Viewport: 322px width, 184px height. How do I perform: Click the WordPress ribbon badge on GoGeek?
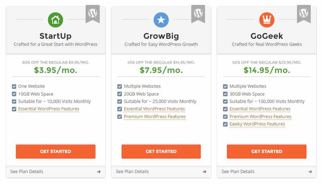tap(304, 14)
